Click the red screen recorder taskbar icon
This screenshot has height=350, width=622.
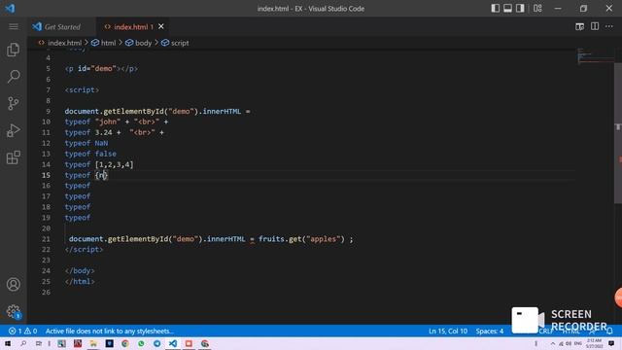pyautogui.click(x=189, y=343)
